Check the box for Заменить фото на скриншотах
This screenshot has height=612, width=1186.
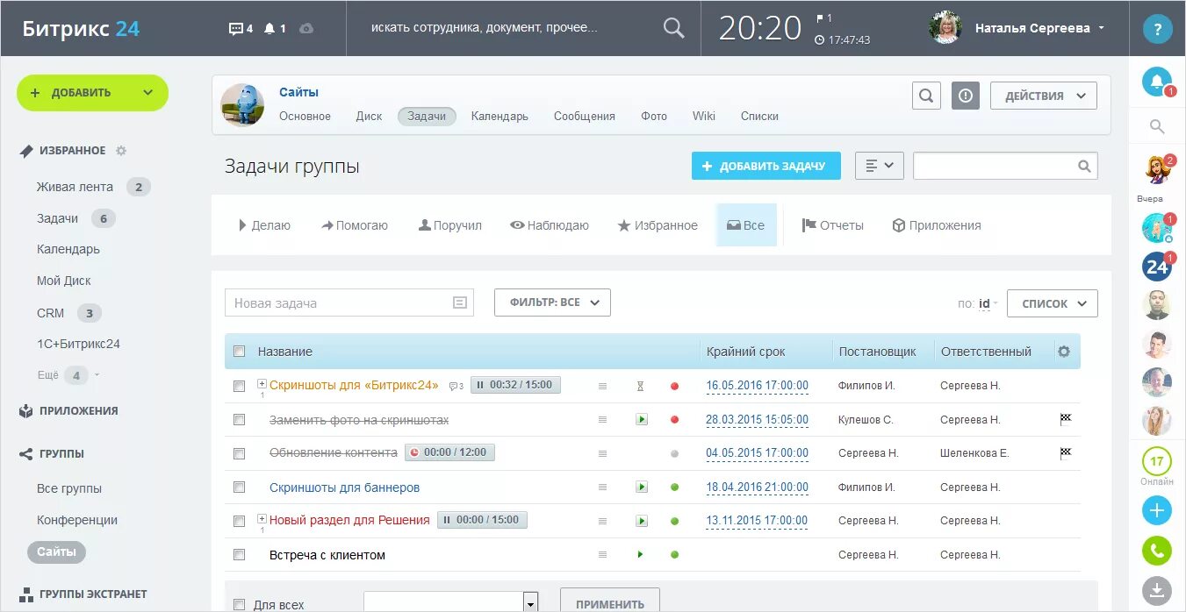[239, 420]
